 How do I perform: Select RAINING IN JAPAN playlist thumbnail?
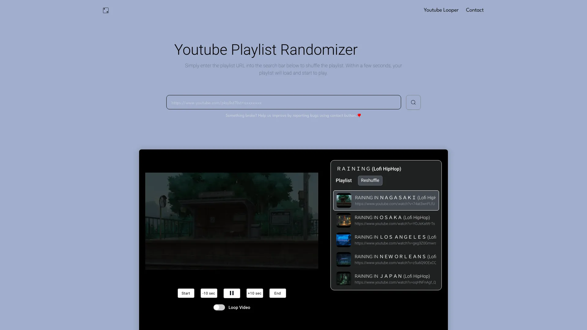(x=343, y=279)
